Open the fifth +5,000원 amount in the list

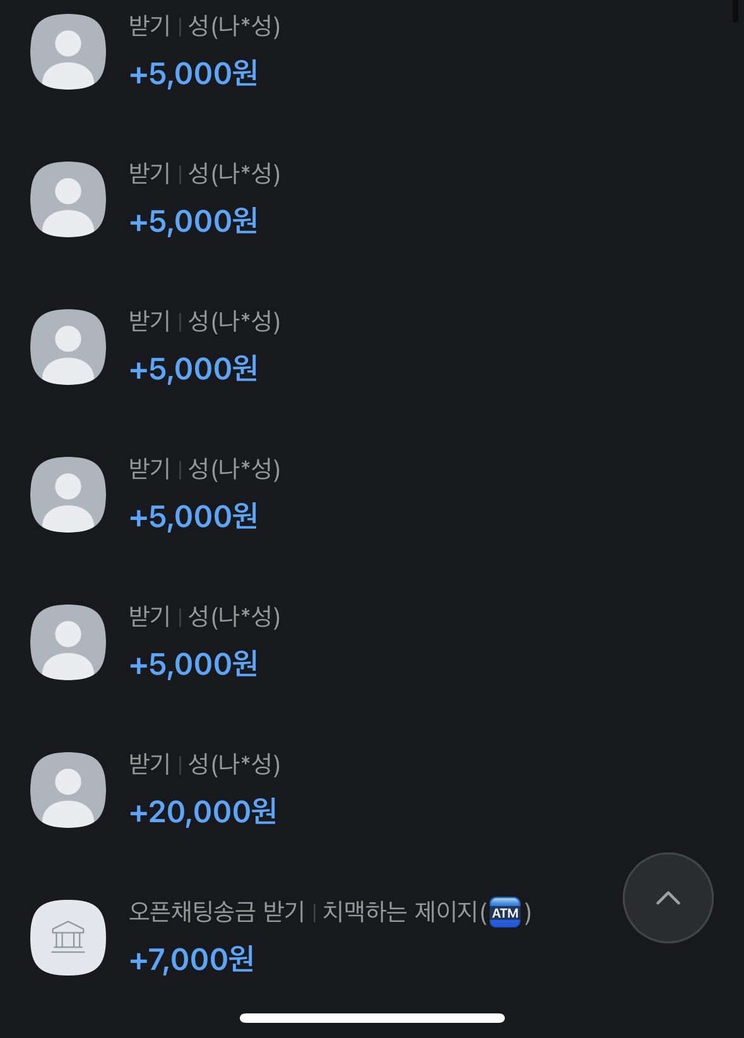point(193,664)
